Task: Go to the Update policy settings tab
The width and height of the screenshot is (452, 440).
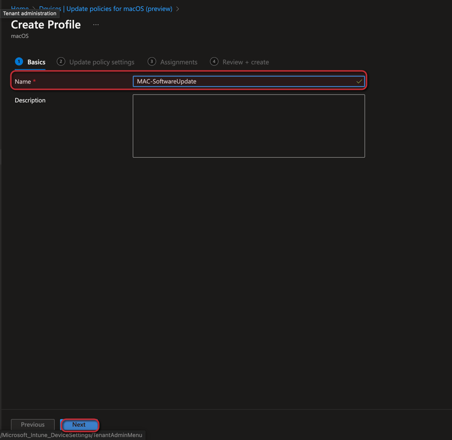Action: click(x=102, y=62)
